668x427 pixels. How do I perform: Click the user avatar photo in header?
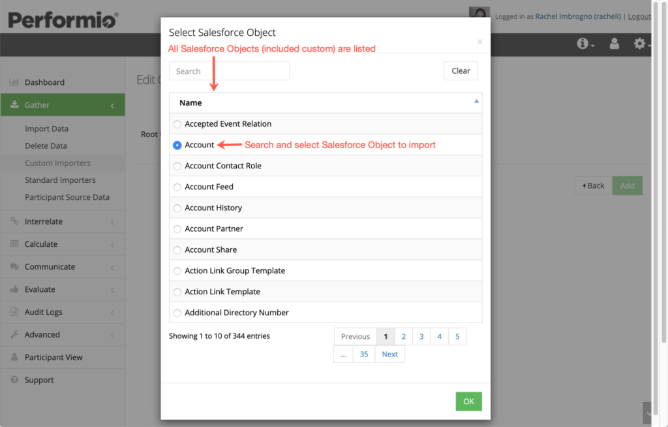click(x=479, y=12)
